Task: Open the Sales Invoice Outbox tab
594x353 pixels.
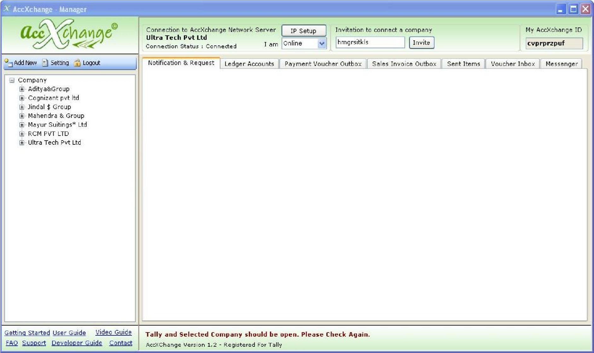Action: (x=404, y=64)
